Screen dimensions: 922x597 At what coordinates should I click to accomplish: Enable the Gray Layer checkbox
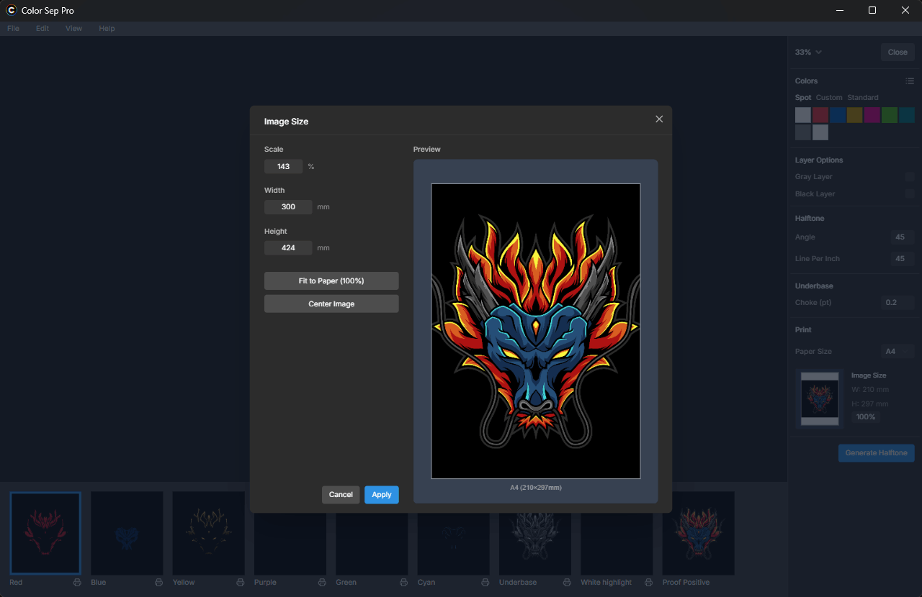click(x=910, y=177)
